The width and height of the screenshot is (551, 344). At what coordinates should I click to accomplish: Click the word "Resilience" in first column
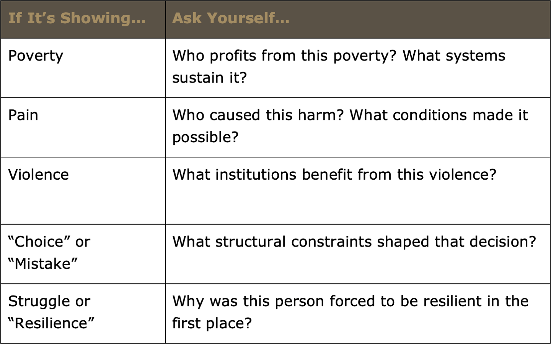tap(51, 323)
